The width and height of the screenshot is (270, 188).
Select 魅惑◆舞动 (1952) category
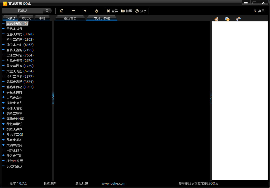pyautogui.click(x=20, y=87)
